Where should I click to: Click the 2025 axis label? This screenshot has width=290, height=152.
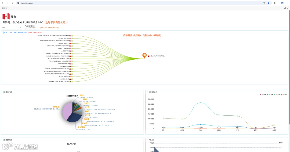coord(274,130)
